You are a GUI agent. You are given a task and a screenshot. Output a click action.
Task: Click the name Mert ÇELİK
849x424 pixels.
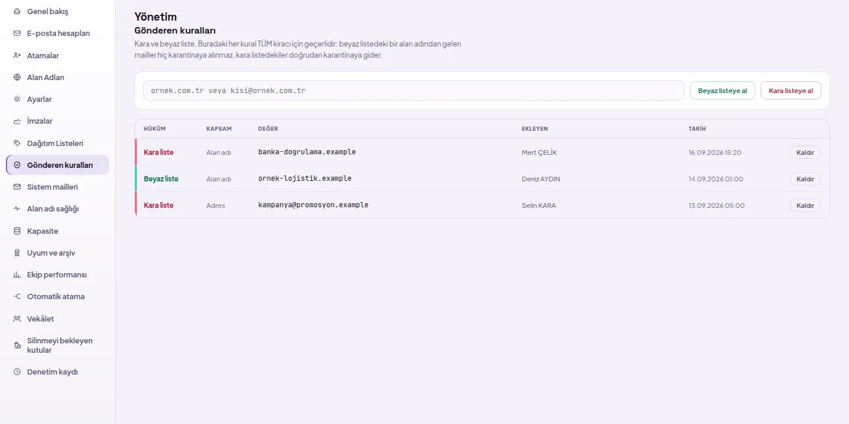pyautogui.click(x=539, y=153)
